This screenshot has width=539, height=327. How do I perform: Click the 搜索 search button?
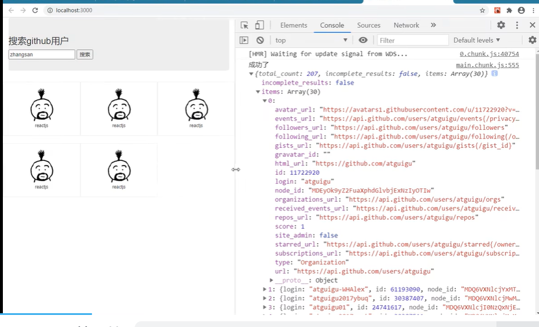point(85,54)
